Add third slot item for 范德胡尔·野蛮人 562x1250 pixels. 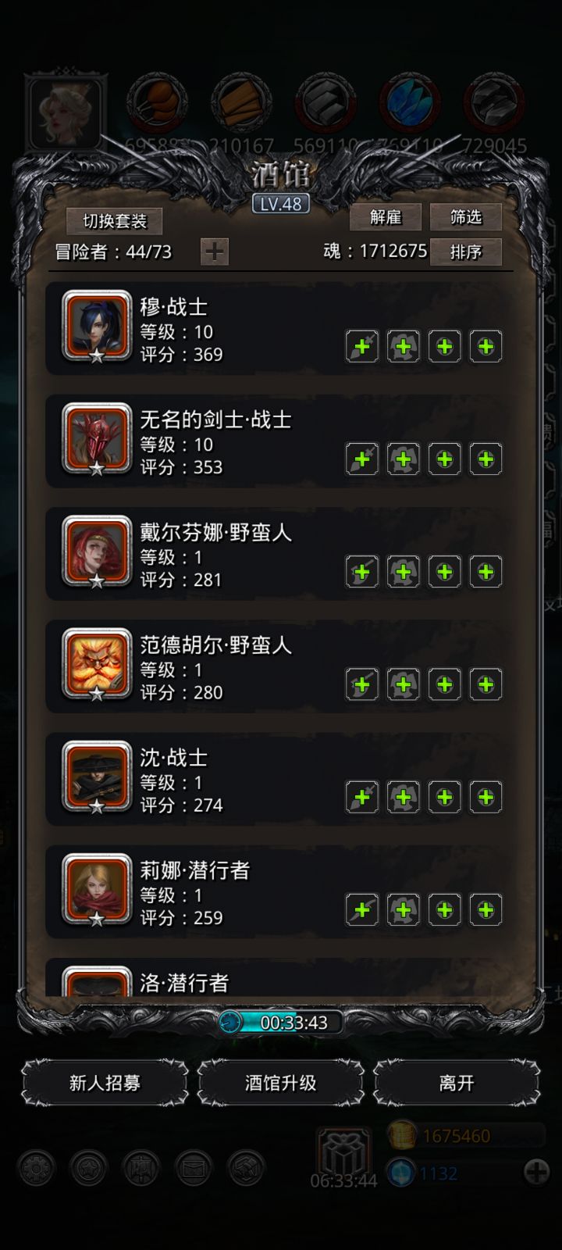click(x=445, y=684)
